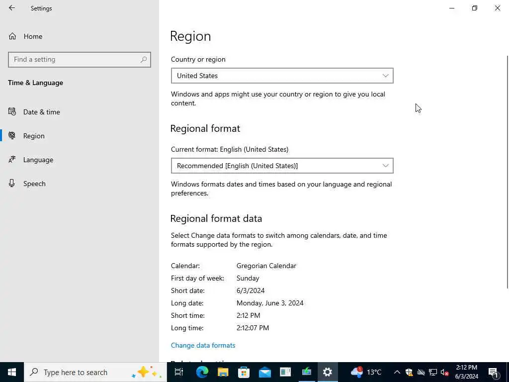
Task: Click the Settings gear in the taskbar
Action: (x=328, y=372)
